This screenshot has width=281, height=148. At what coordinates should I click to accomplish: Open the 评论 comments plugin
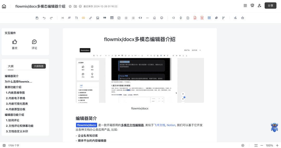[x=34, y=44]
